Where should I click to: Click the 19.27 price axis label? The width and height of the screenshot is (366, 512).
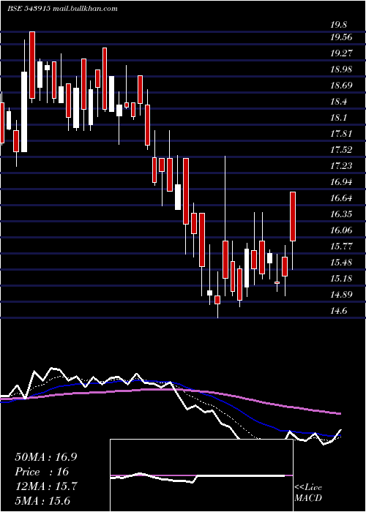(x=342, y=53)
